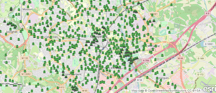Click the Les Cévennes district label
This screenshot has height=93, width=216.
pos(49,37)
